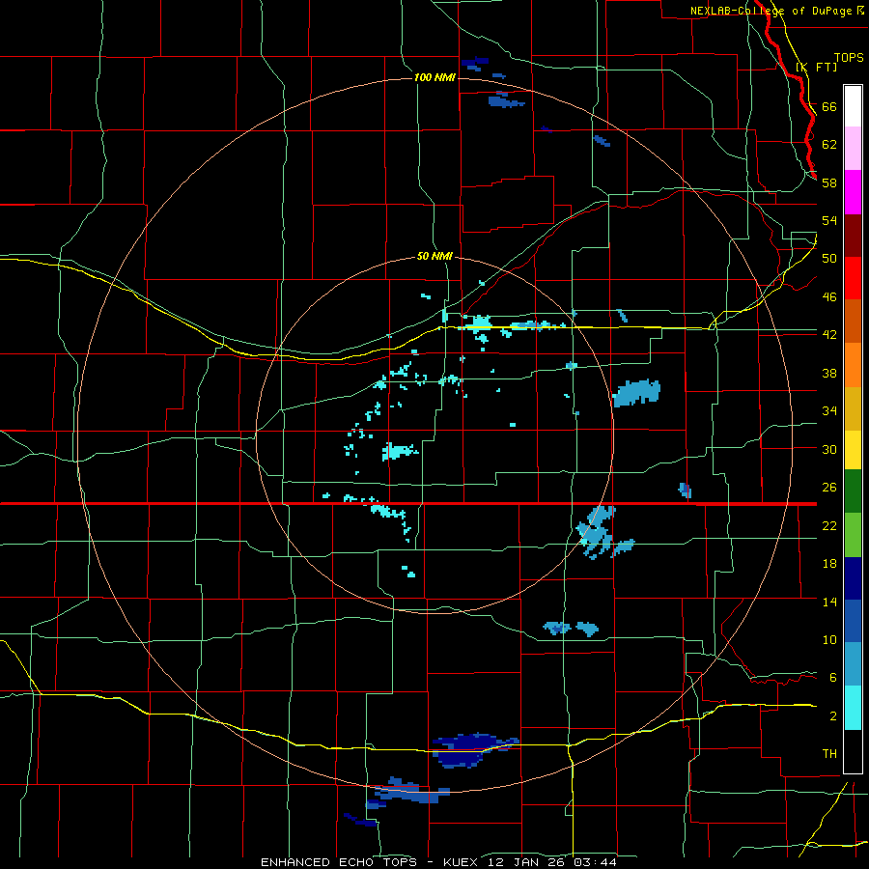This screenshot has height=869, width=869.
Task: Click the medium blue legend swatch beside 10
Action: point(853,621)
